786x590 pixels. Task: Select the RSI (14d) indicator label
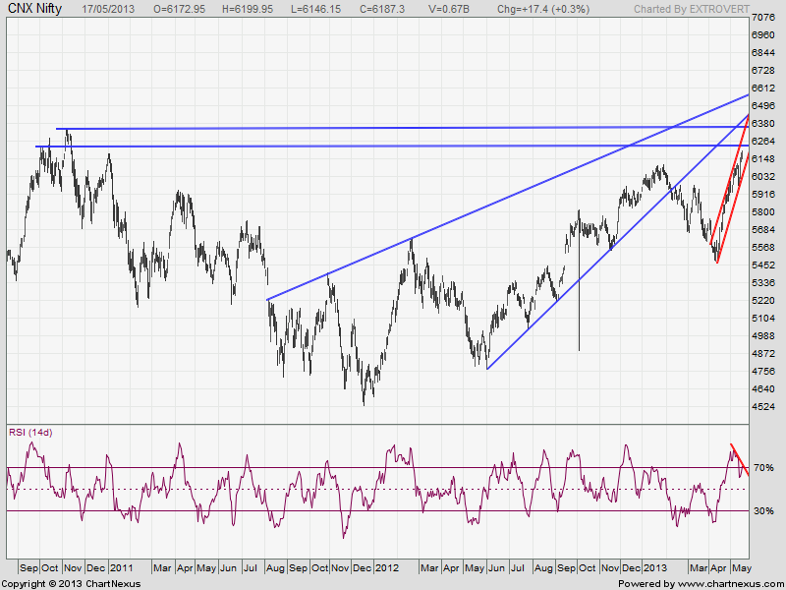tap(29, 432)
